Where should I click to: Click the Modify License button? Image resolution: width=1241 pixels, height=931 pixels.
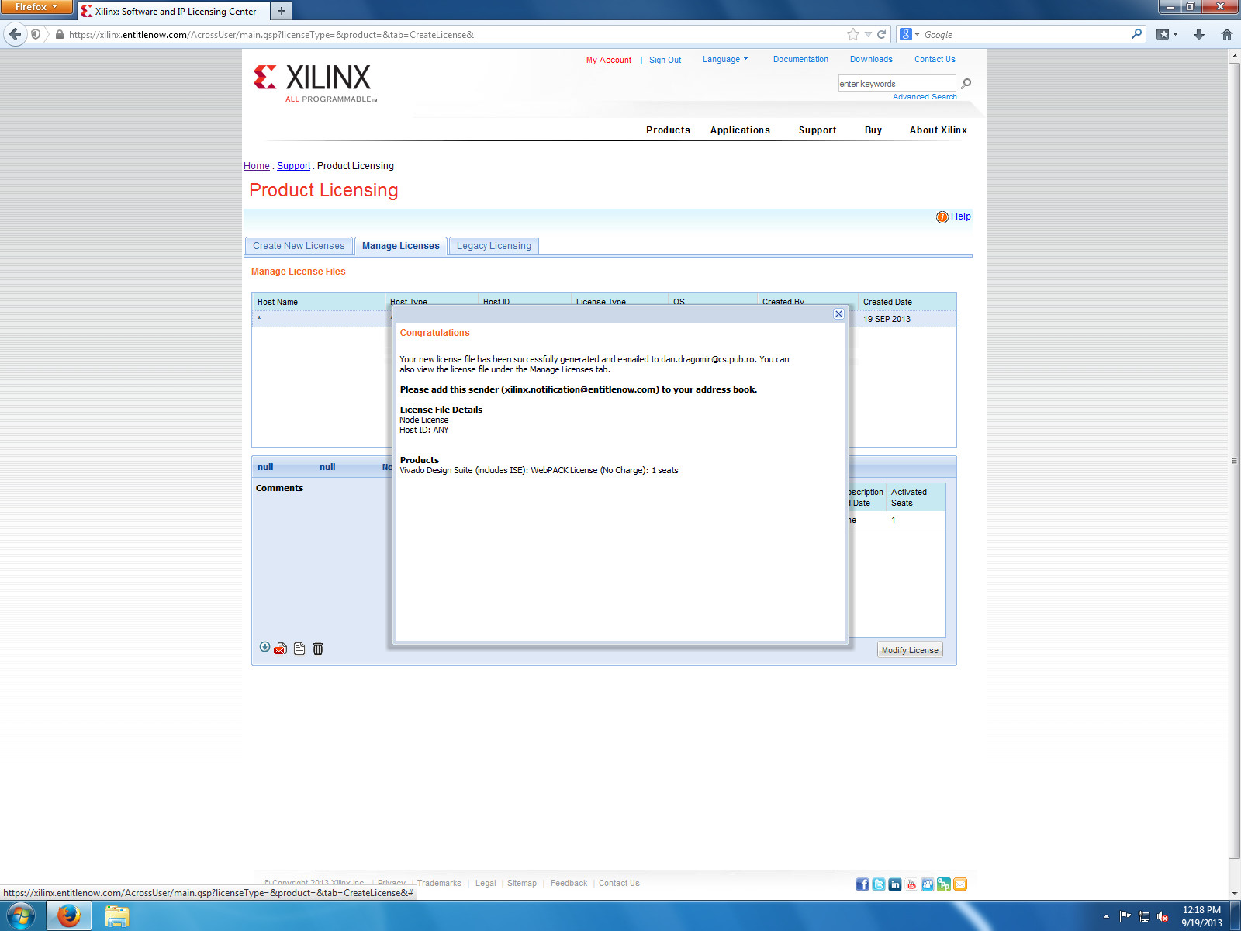pyautogui.click(x=909, y=649)
